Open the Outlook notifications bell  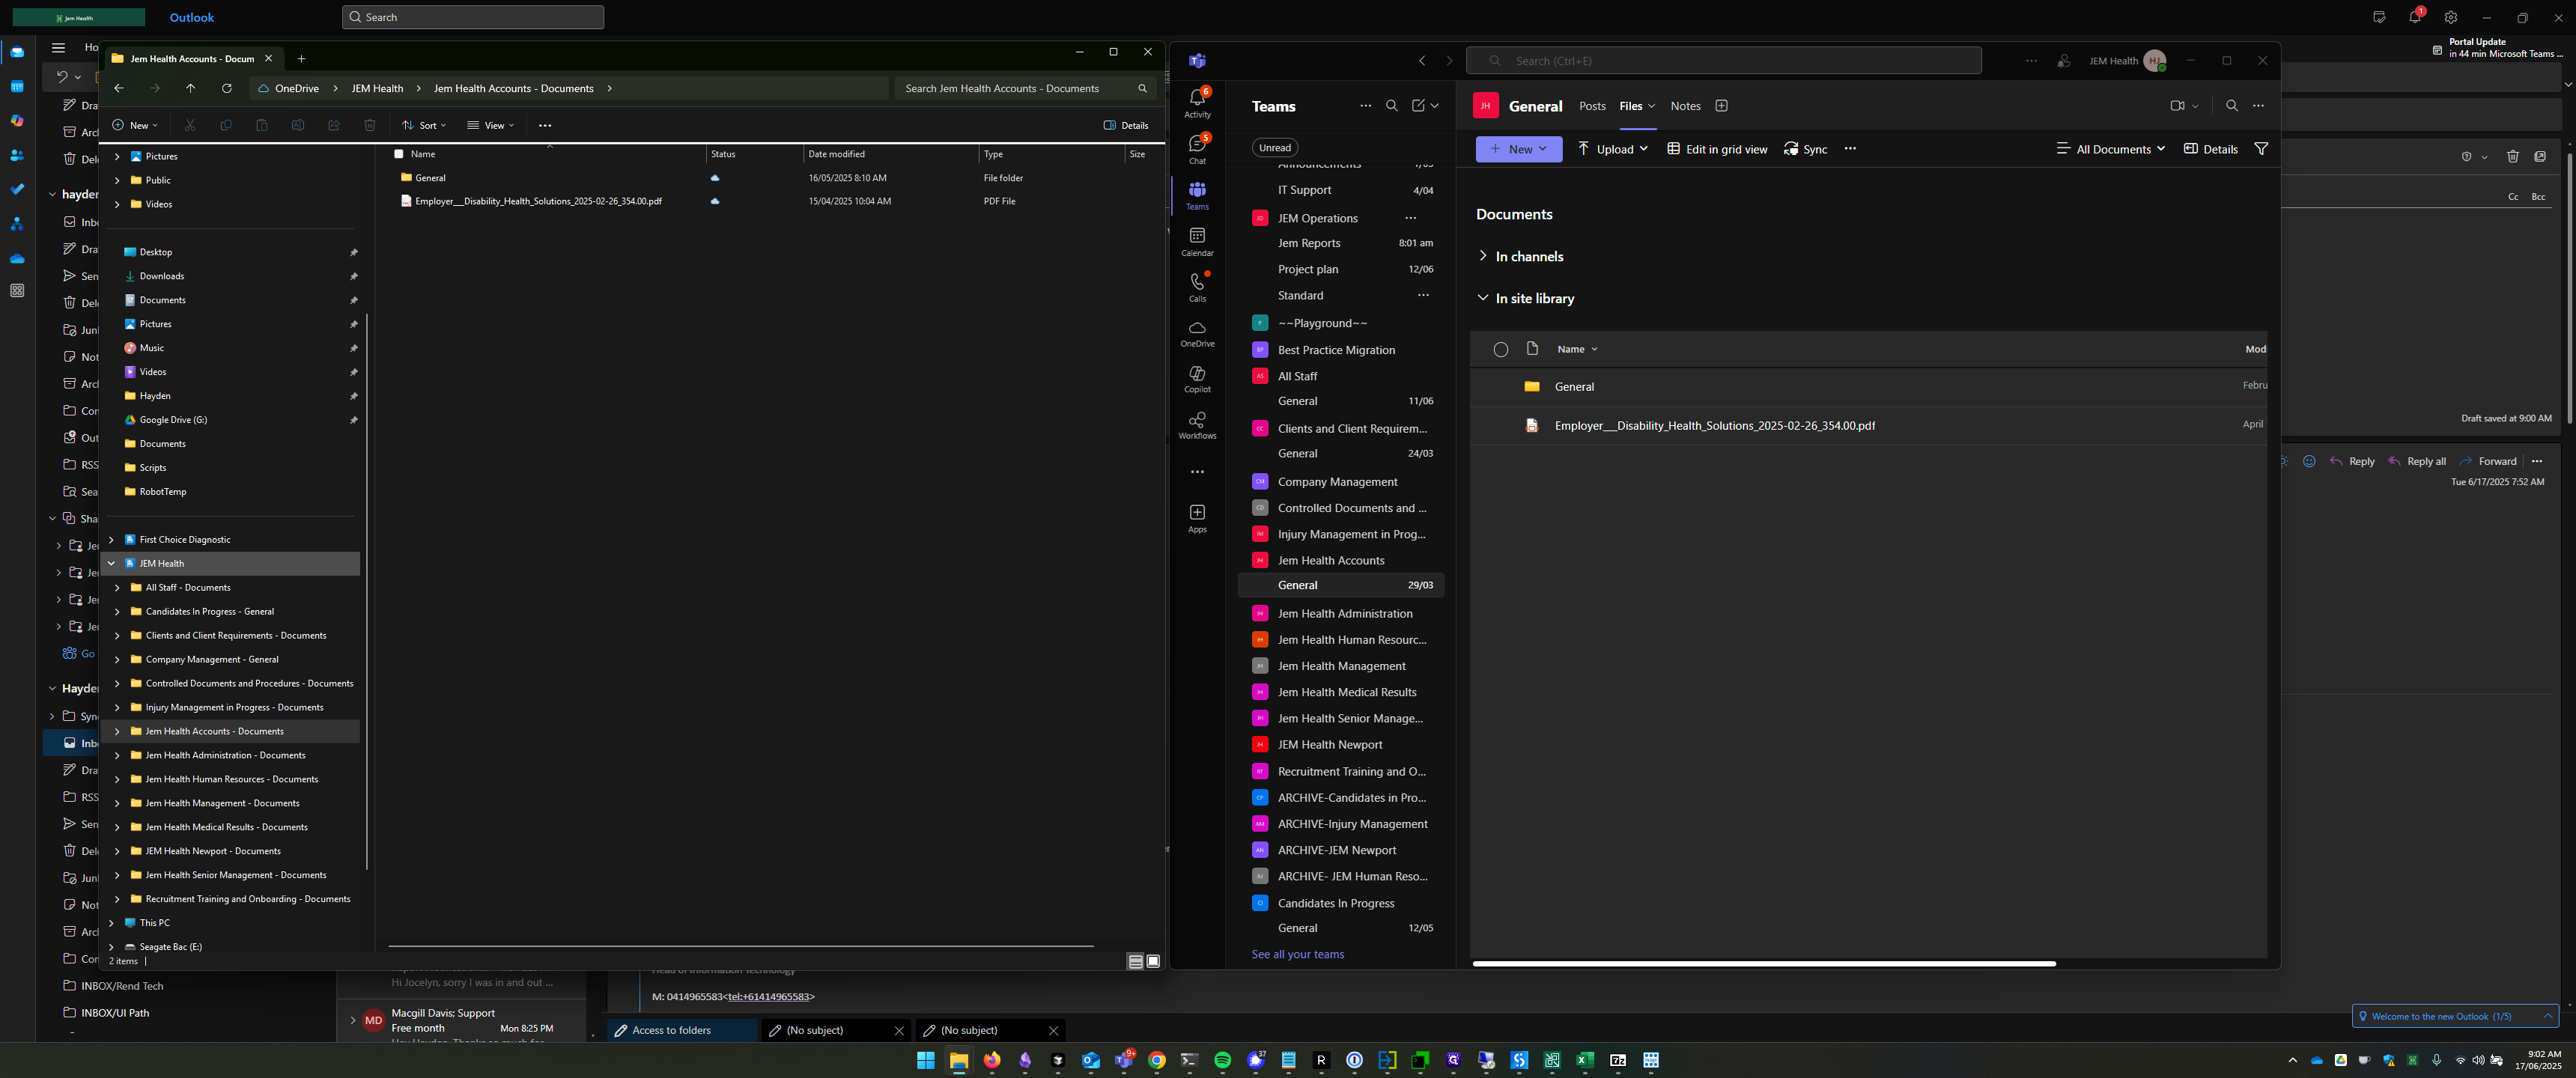[x=2414, y=17]
